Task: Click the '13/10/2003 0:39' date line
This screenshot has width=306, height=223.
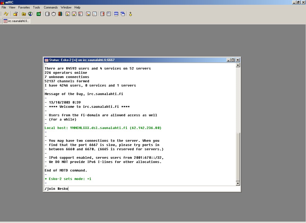Action: point(63,102)
